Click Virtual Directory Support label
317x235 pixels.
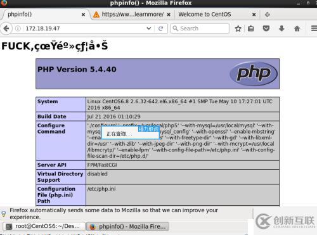[x=60, y=177]
